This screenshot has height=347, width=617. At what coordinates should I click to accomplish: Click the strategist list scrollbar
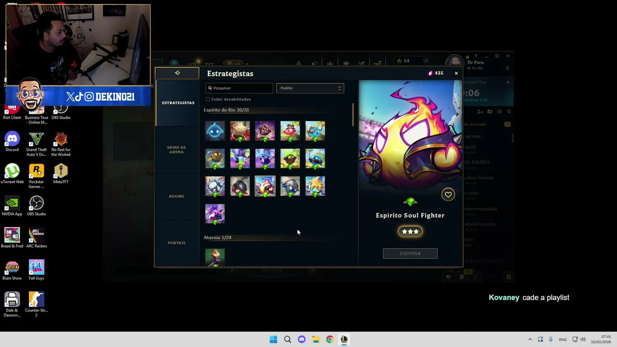click(x=353, y=115)
